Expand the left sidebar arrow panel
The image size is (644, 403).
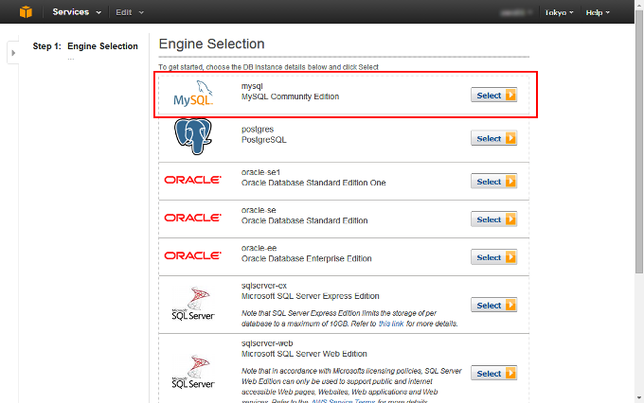[x=13, y=53]
